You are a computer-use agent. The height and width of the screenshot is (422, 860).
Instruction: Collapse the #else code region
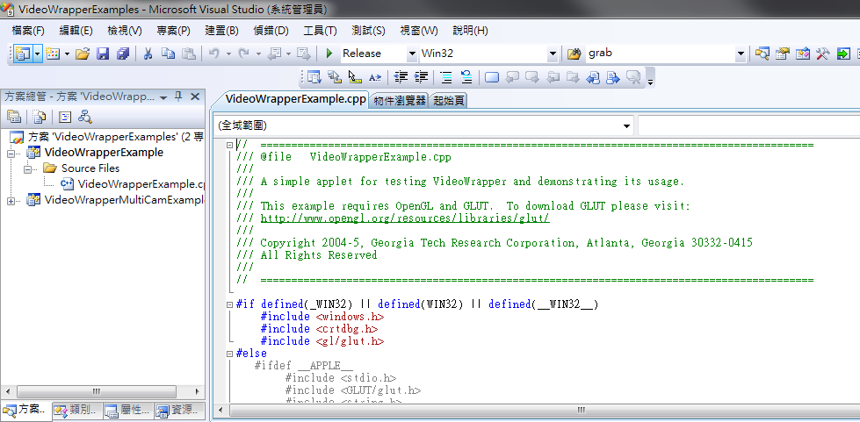tap(230, 354)
